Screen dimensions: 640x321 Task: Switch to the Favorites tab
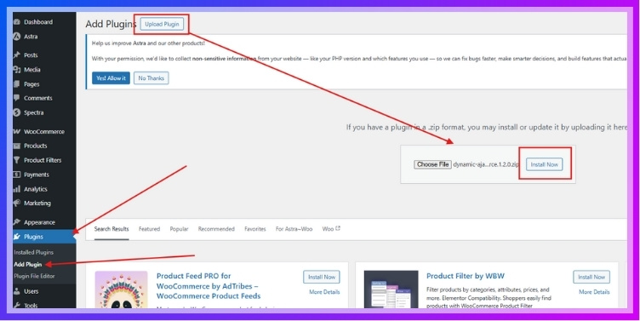point(255,229)
